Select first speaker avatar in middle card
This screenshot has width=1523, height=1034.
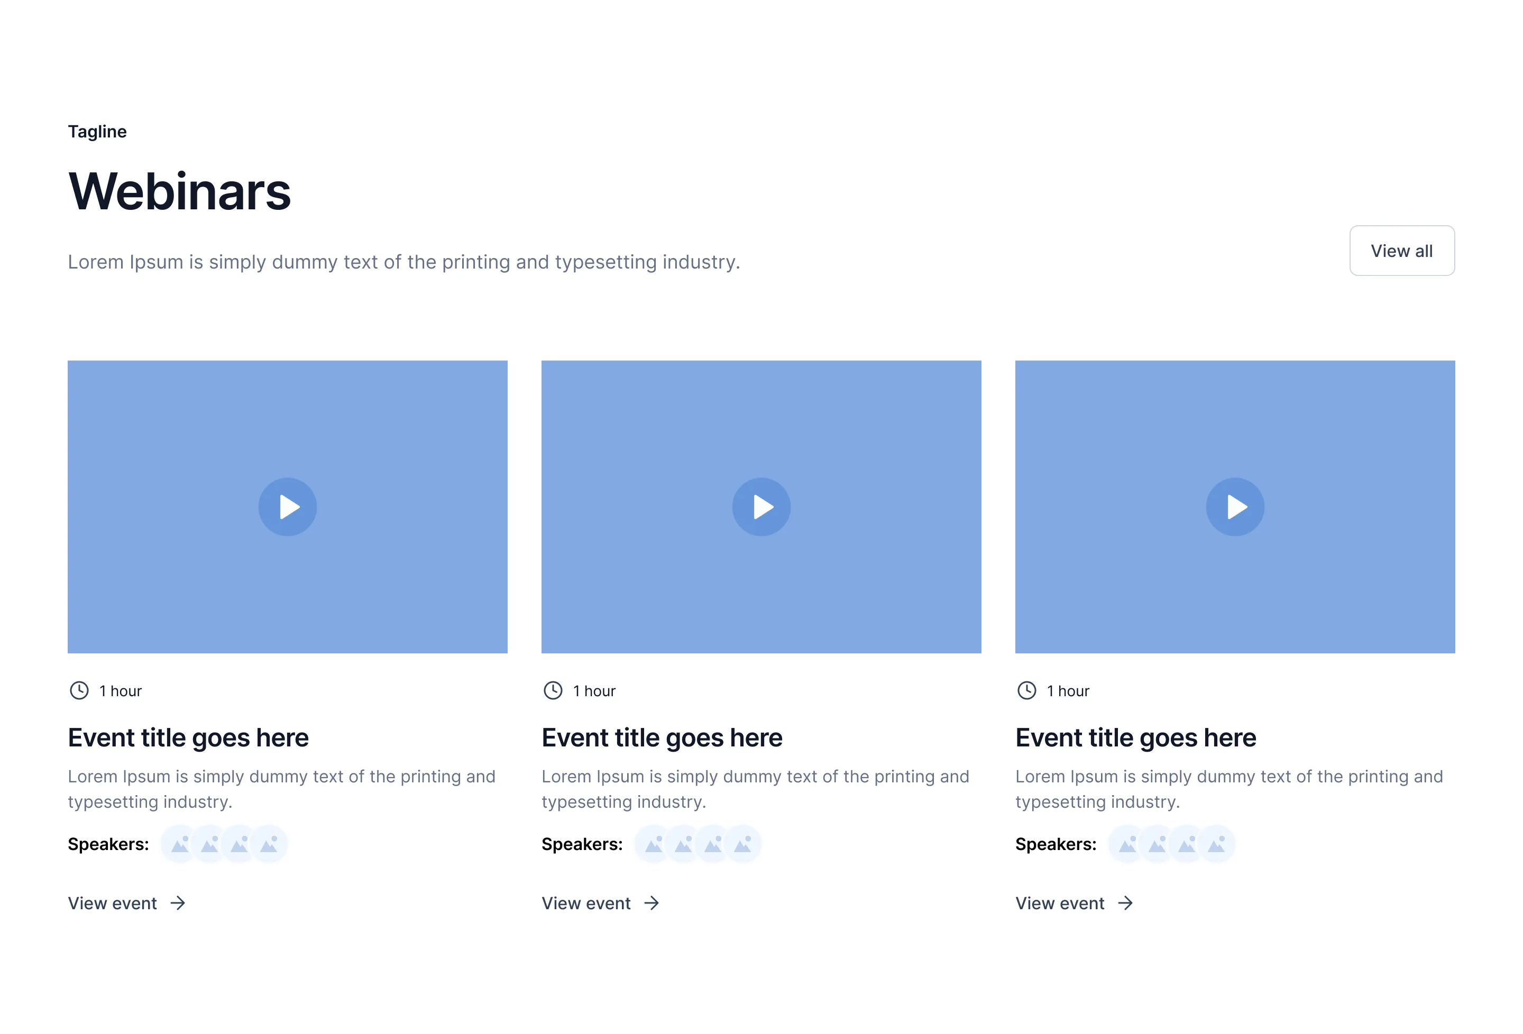pyautogui.click(x=653, y=843)
